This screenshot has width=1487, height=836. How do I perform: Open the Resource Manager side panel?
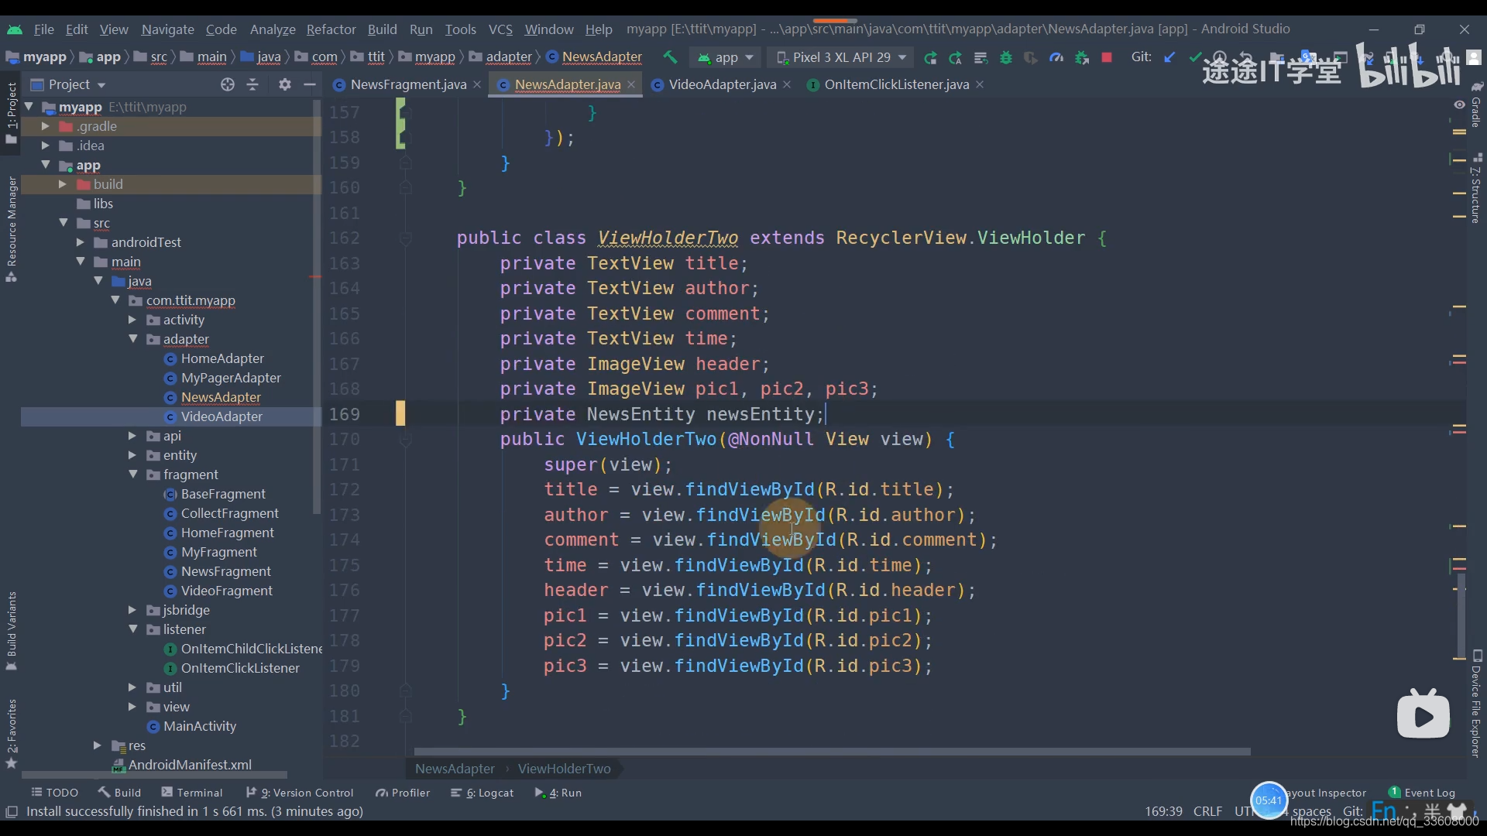[11, 228]
